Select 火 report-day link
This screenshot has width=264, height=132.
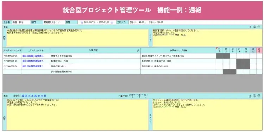click(29, 96)
